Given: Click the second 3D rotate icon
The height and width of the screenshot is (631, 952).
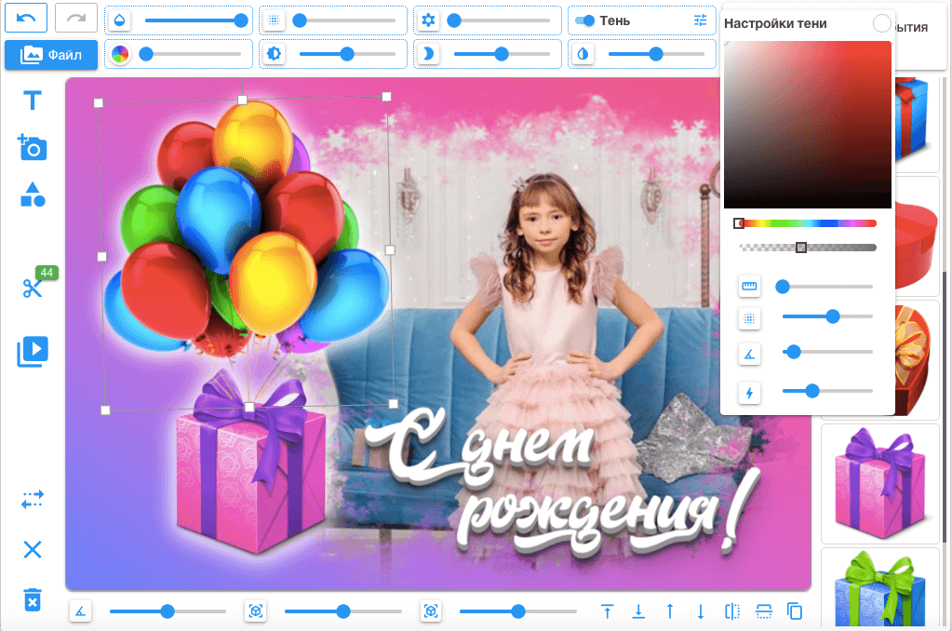Looking at the screenshot, I should coord(431,611).
